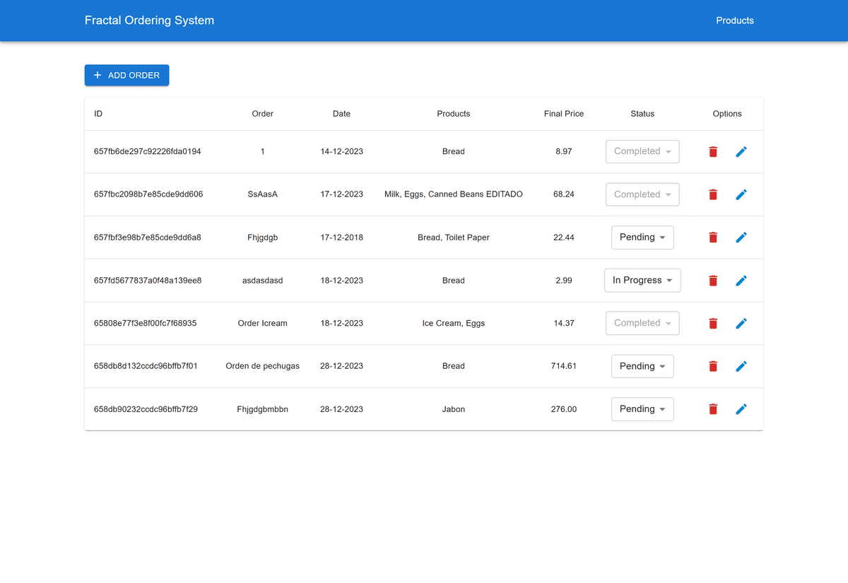Click the order name Order Icream

pyautogui.click(x=262, y=323)
